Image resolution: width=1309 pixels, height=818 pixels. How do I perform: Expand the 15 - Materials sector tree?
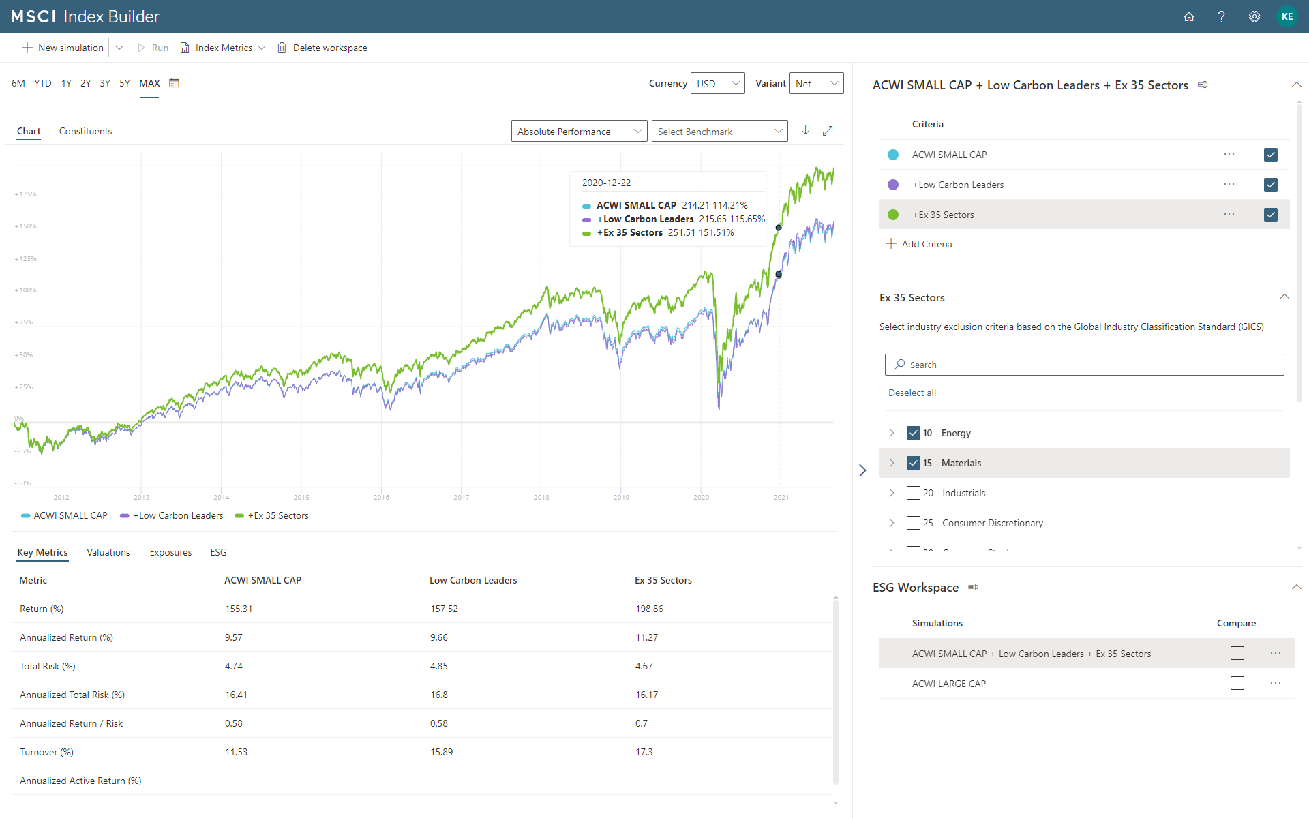(891, 463)
